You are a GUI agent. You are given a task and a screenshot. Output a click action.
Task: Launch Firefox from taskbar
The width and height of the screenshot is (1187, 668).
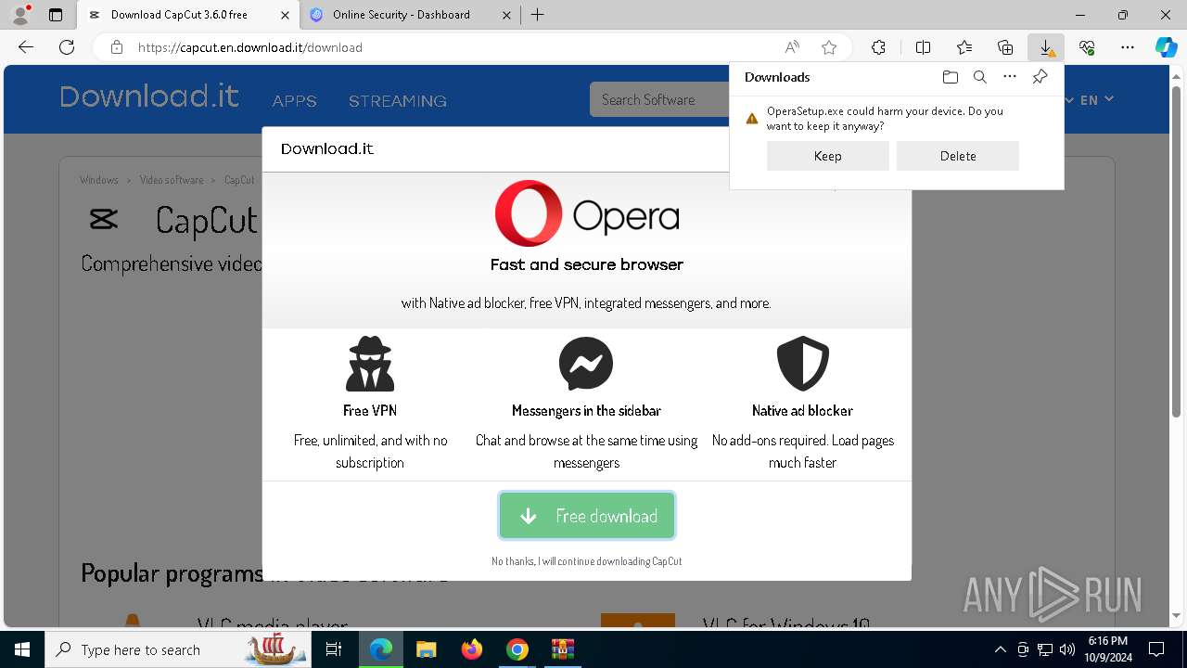tap(472, 649)
